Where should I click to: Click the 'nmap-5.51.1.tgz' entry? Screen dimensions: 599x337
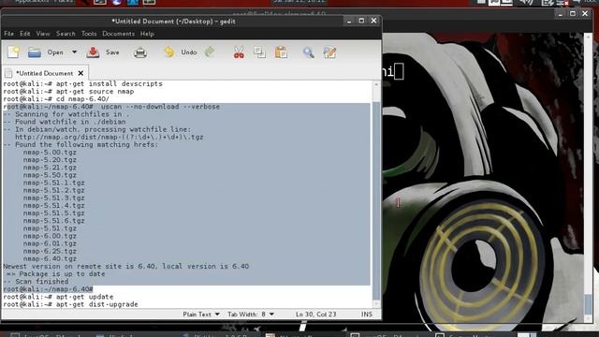click(x=54, y=183)
